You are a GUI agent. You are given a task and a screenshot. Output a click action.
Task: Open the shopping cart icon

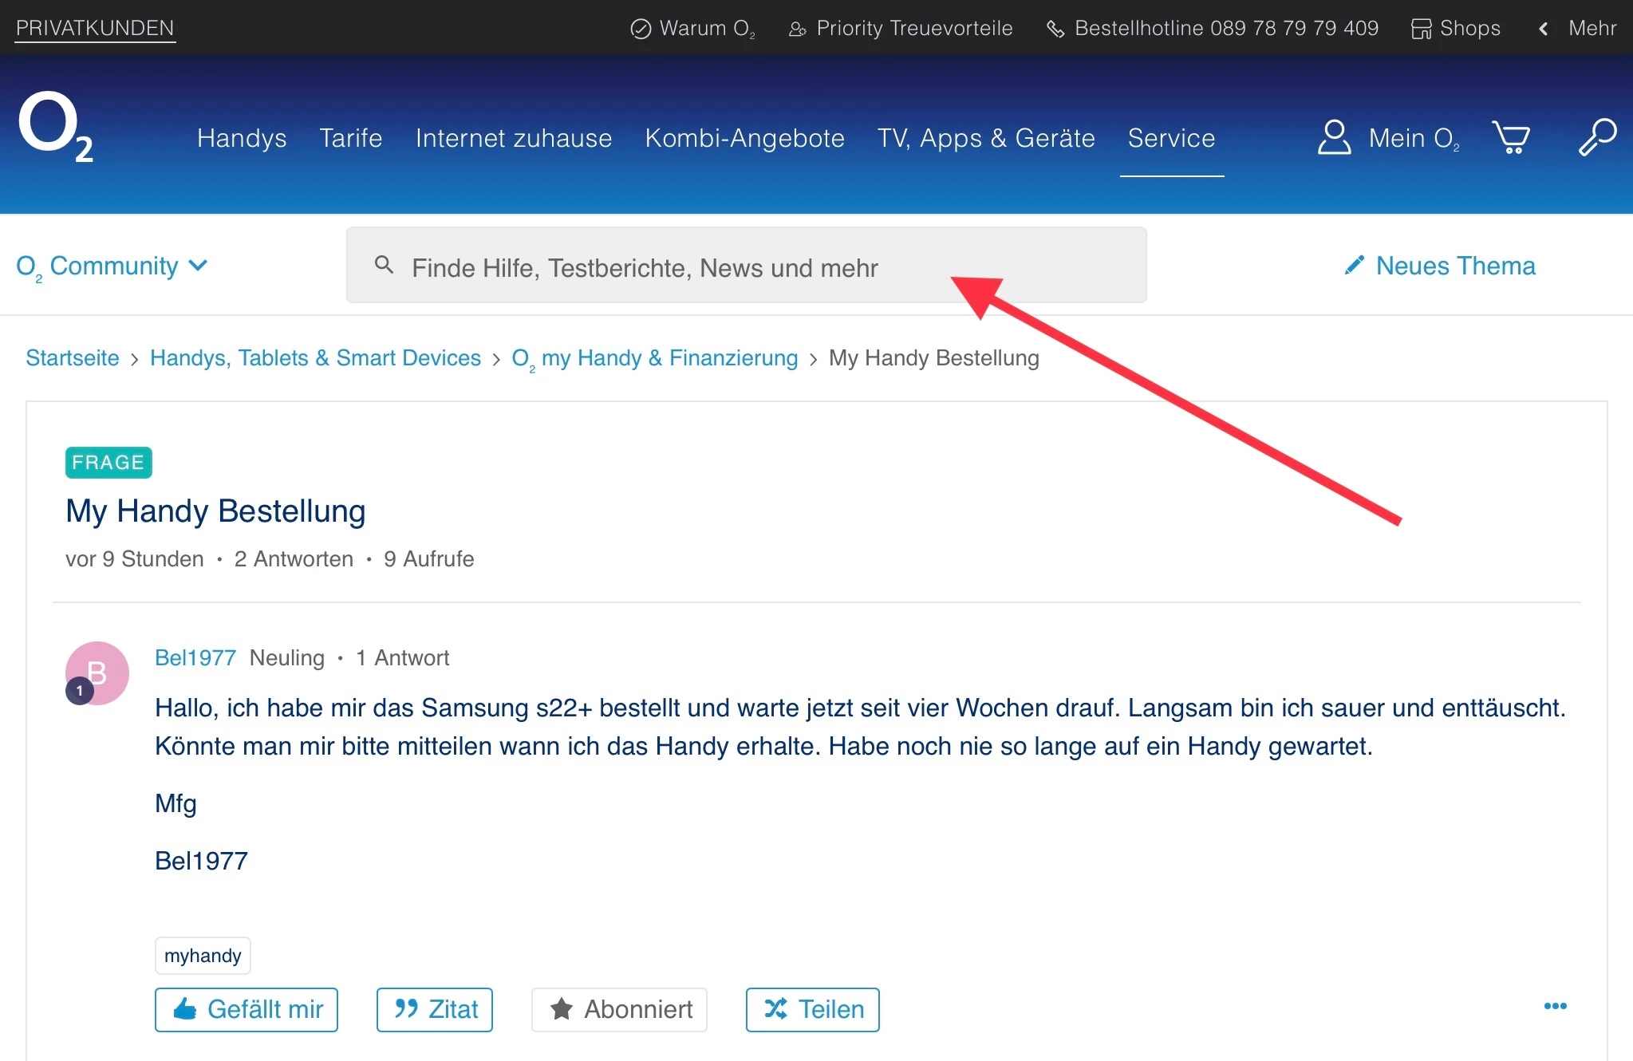pos(1510,138)
